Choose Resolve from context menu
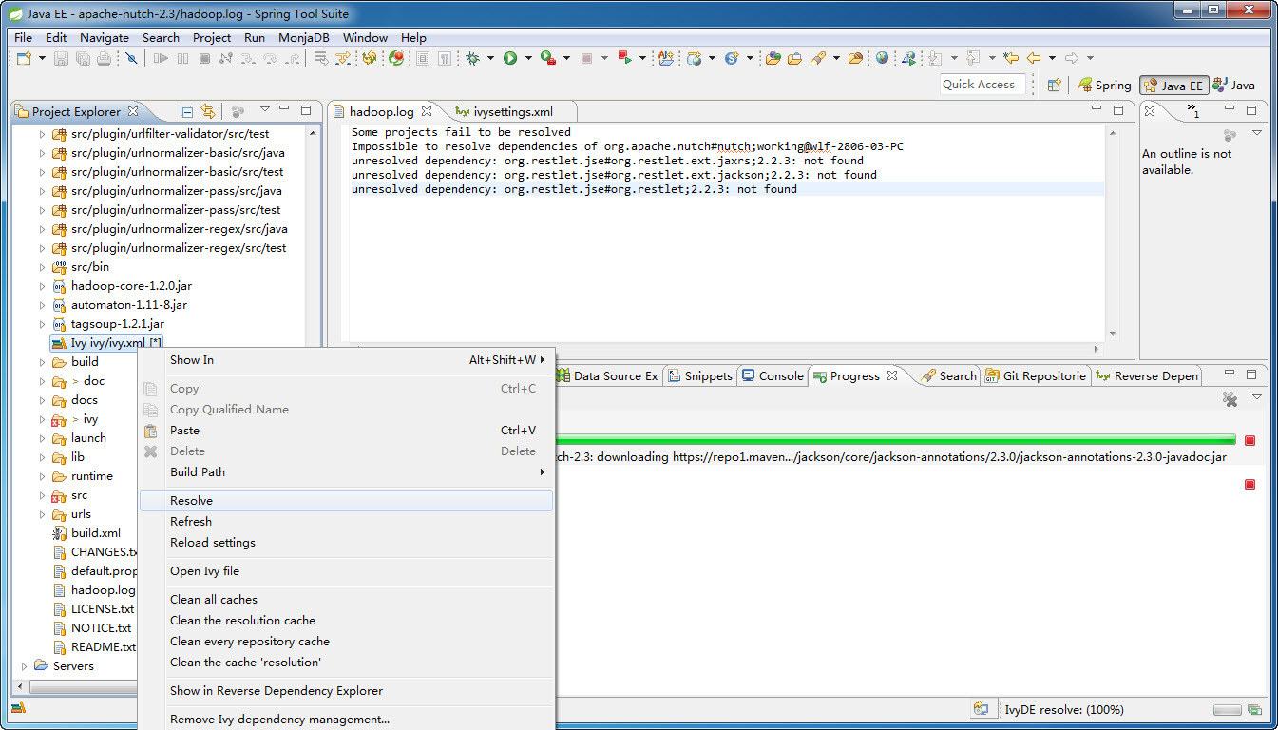This screenshot has height=730, width=1278. pyautogui.click(x=346, y=501)
